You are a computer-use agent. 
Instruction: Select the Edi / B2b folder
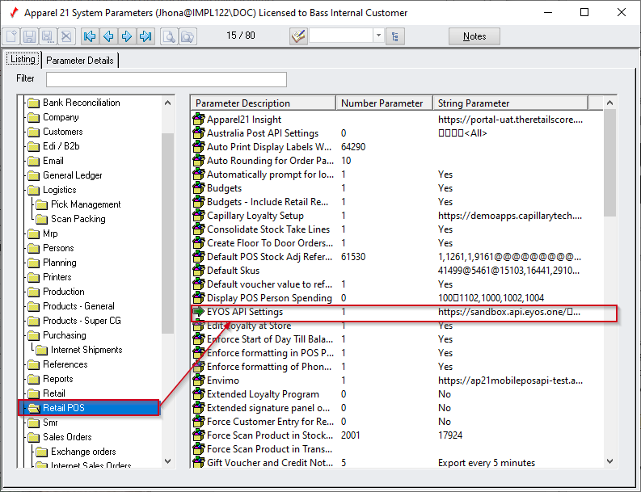(53, 146)
